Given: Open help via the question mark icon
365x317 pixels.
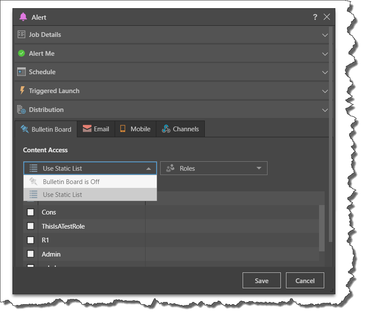Looking at the screenshot, I should tap(315, 17).
